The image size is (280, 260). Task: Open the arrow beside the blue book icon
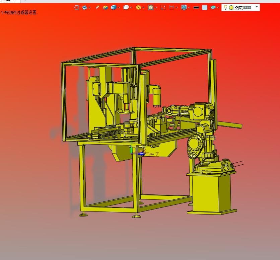tap(90, 8)
